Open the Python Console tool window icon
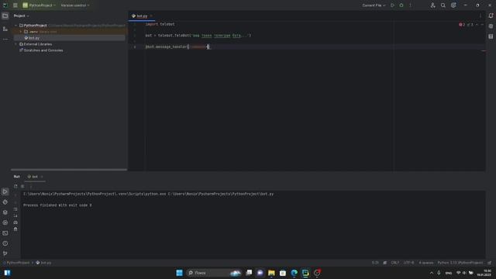 (5, 201)
